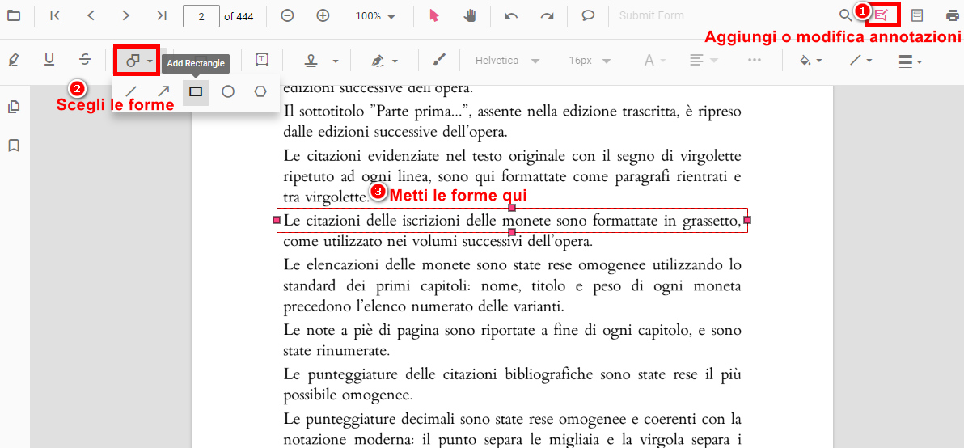Open the search magnifier tool

click(x=846, y=16)
